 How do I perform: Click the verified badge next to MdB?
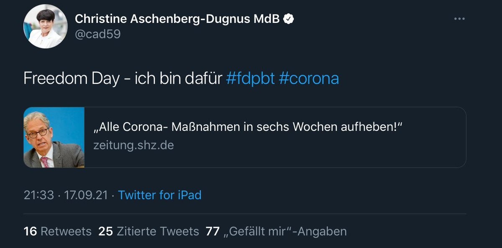click(x=289, y=19)
